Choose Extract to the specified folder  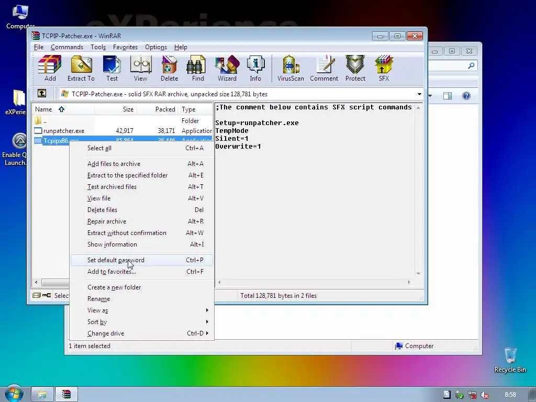(x=142, y=175)
